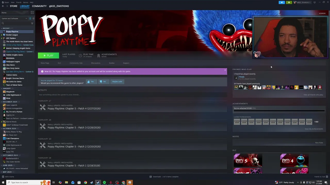Open the announcements megaphone icon
The height and width of the screenshot is (185, 330).
(282, 2)
